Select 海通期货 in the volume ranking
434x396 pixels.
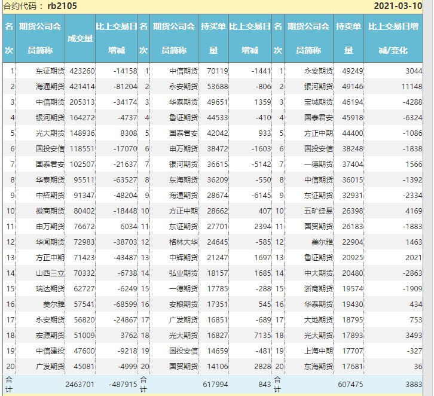50,87
